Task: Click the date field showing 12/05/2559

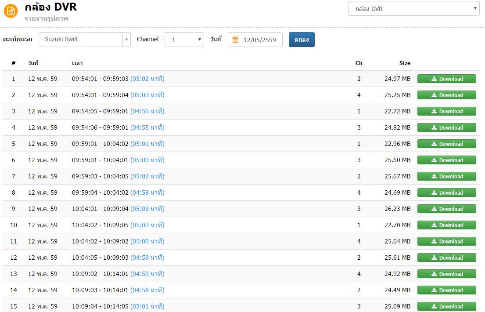Action: point(259,40)
